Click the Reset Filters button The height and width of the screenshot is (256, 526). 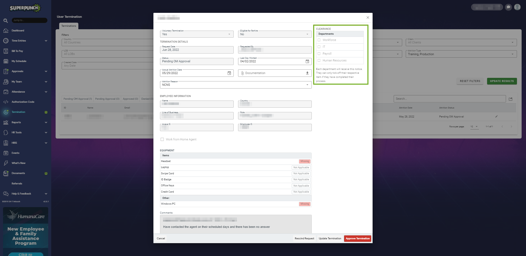tap(470, 81)
